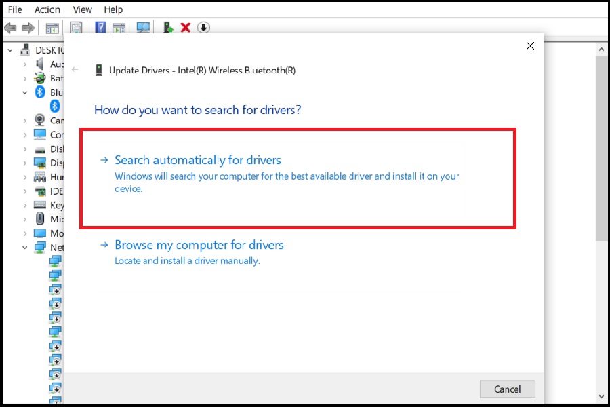
Task: Click the Disable device down-arrow icon
Action: pyautogui.click(x=203, y=28)
